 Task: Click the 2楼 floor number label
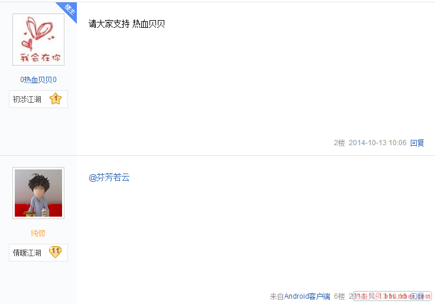pos(339,143)
